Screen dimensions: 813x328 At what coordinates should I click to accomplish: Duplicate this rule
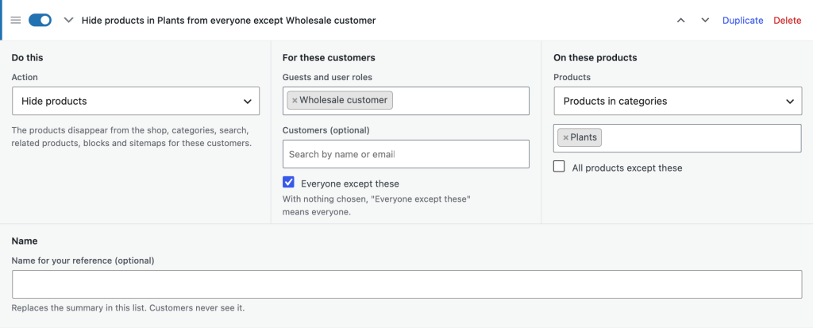pos(742,20)
